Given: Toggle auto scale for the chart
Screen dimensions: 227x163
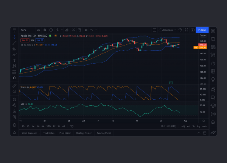Looking at the screenshot, I should coord(205,126).
